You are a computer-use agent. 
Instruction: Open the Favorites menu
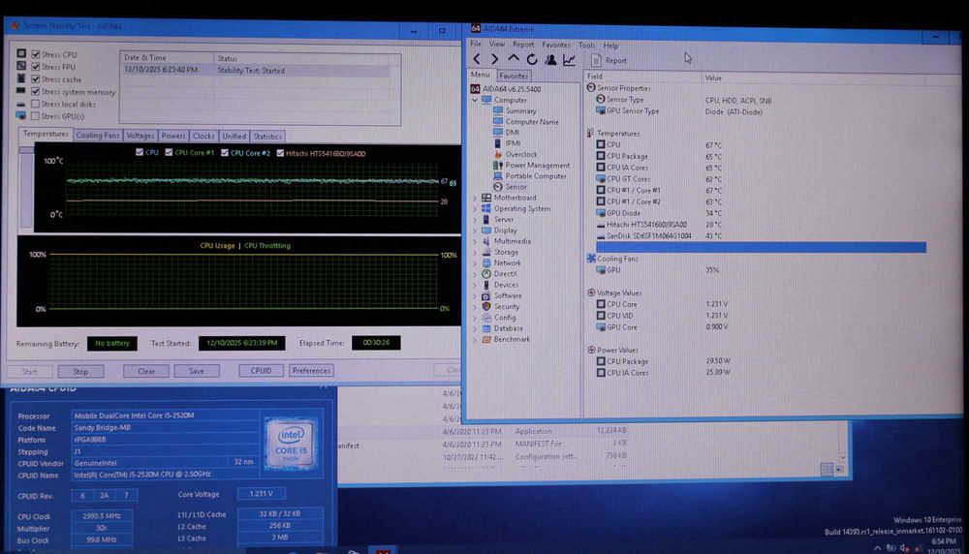(556, 45)
